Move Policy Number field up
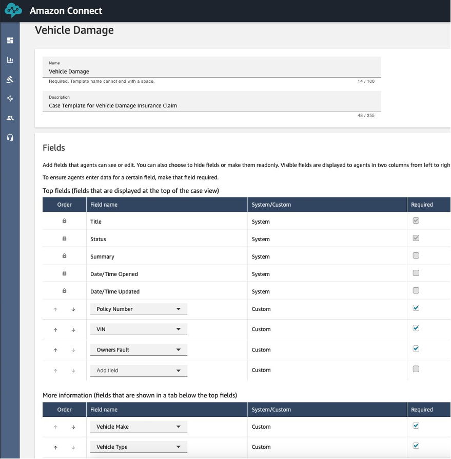451x459 pixels. (55, 309)
